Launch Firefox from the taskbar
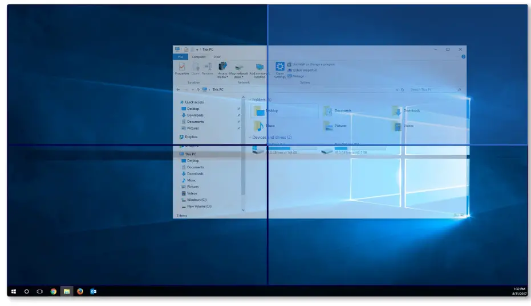531x306 pixels. coord(80,291)
